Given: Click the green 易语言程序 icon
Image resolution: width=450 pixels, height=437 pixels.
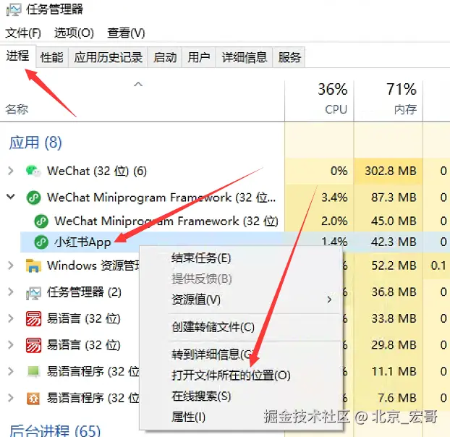Looking at the screenshot, I should tap(33, 371).
